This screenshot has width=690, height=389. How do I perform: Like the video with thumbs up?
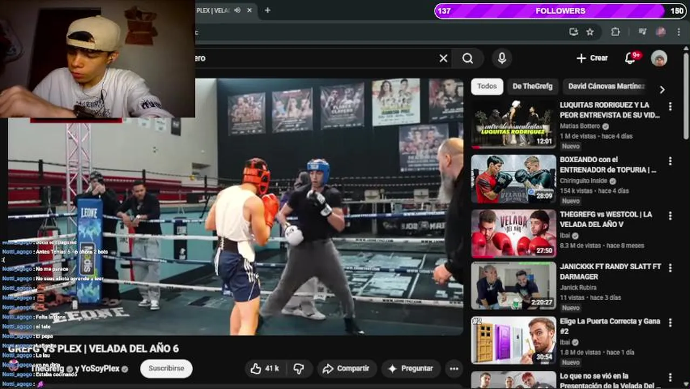click(x=265, y=368)
